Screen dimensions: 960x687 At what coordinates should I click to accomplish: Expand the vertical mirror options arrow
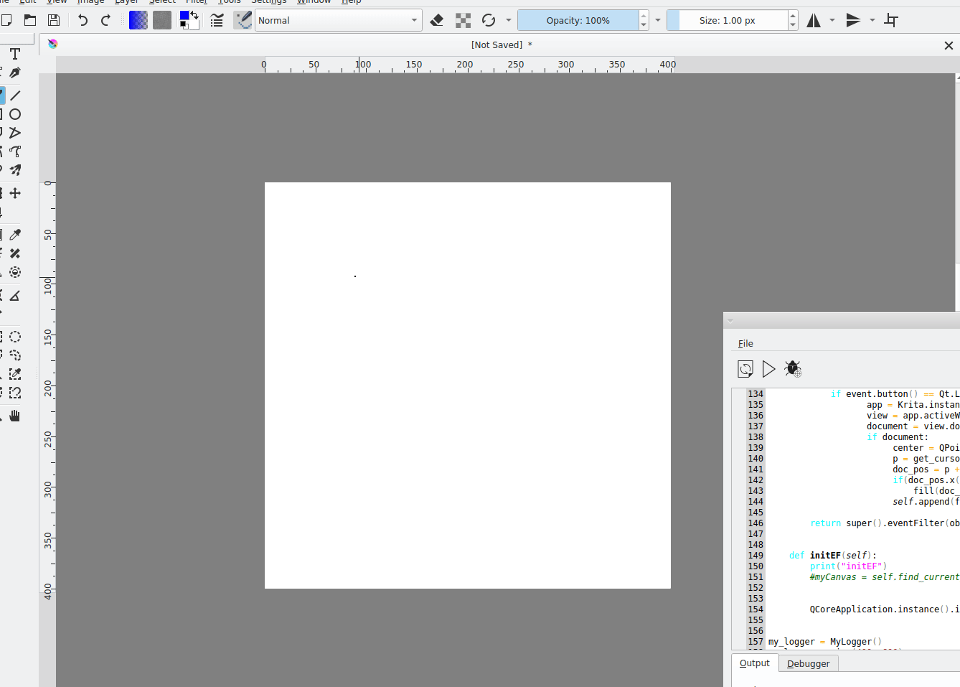(x=872, y=21)
